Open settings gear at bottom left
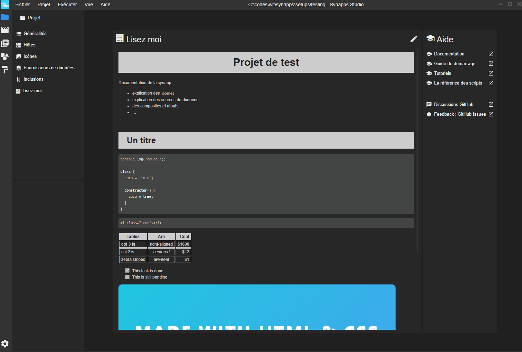Image resolution: width=522 pixels, height=352 pixels. coord(5,344)
